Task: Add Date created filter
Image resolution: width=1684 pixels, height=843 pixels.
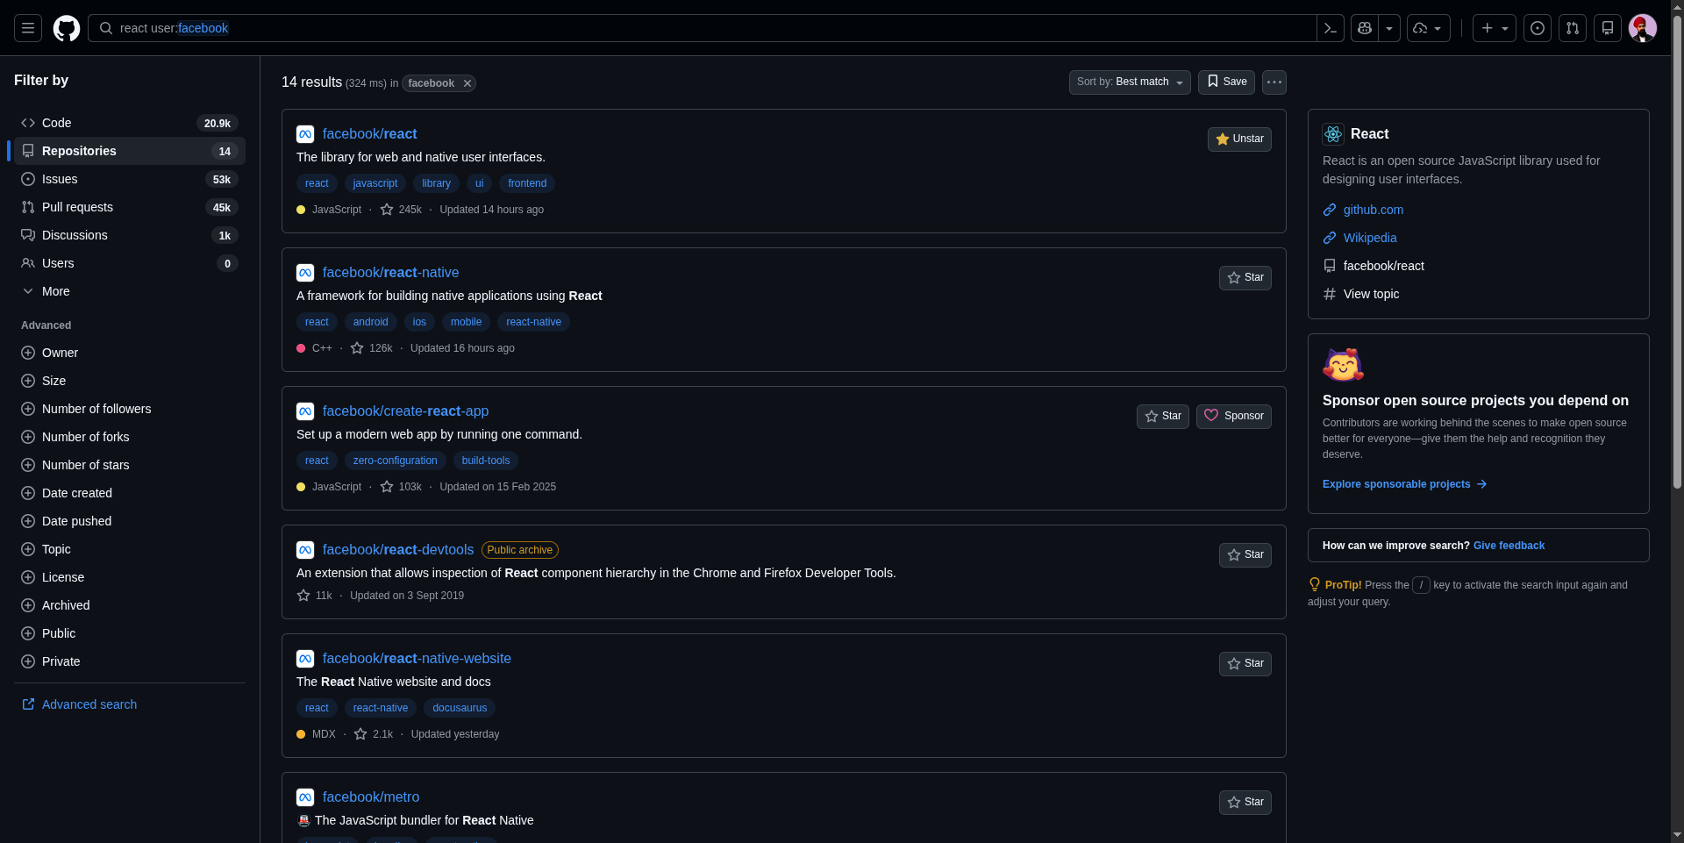Action: click(x=130, y=493)
